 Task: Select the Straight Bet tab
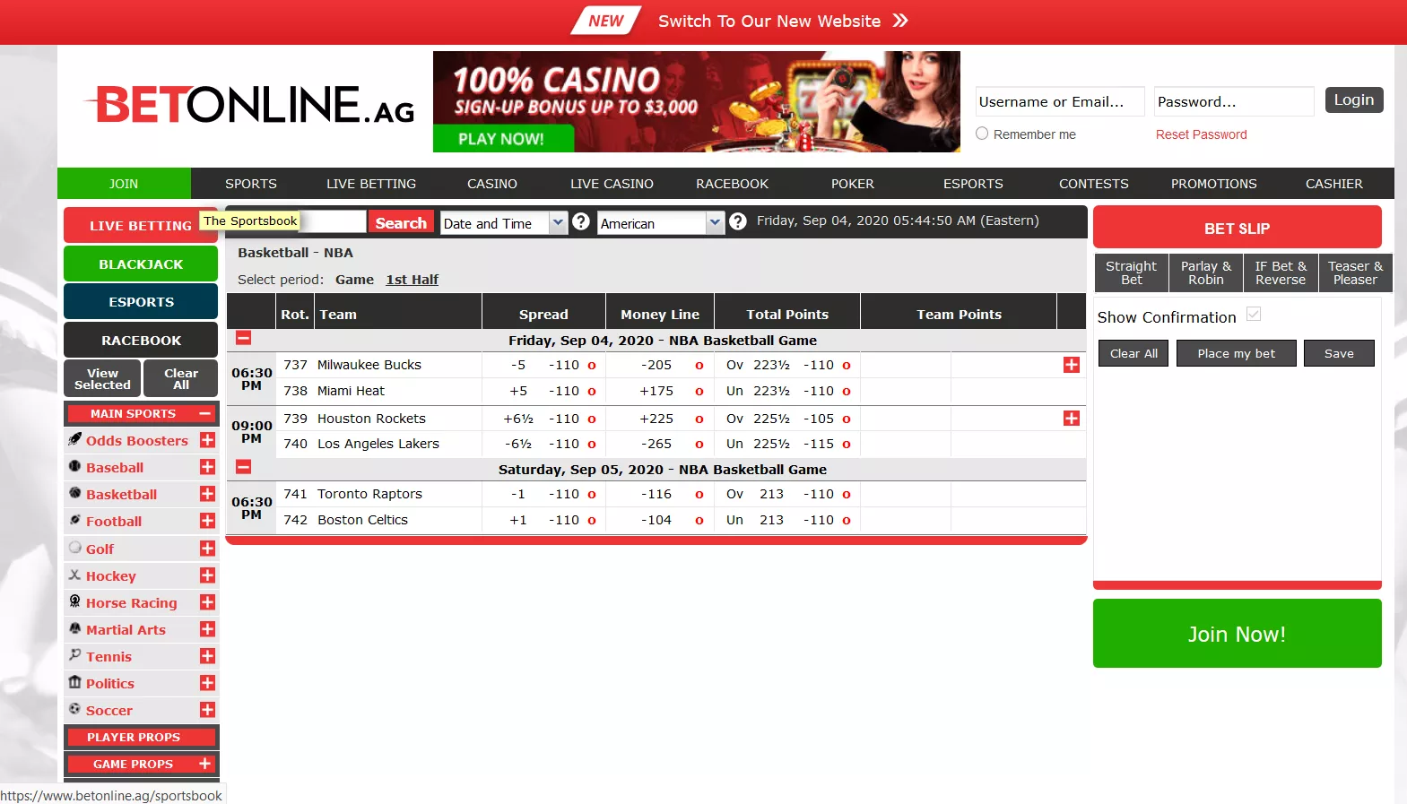click(x=1132, y=272)
